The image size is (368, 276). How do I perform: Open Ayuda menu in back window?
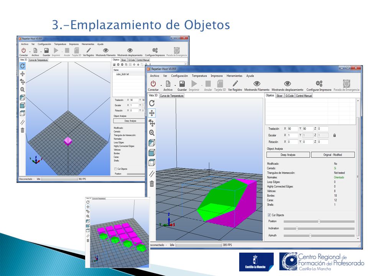pos(100,44)
